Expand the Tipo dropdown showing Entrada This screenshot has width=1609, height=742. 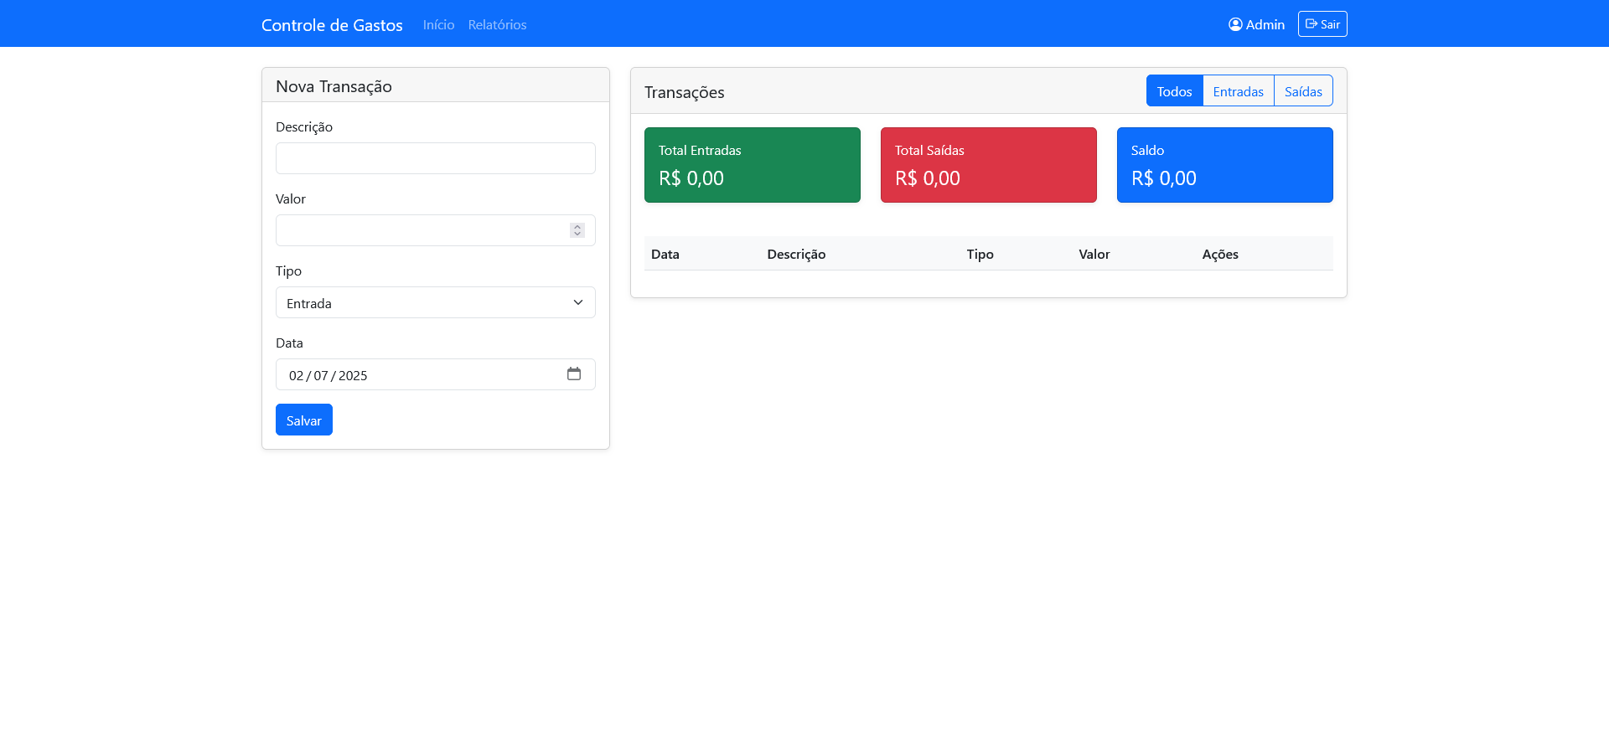point(435,302)
